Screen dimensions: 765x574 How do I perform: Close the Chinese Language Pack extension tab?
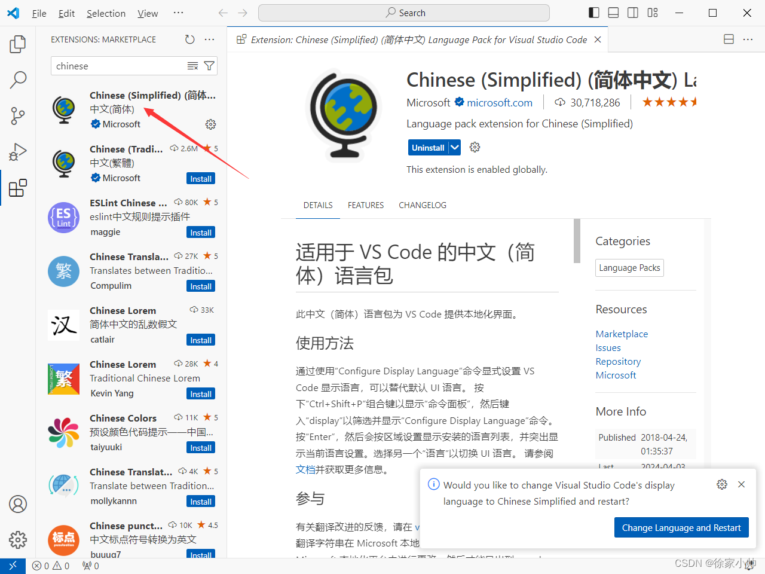coord(598,39)
